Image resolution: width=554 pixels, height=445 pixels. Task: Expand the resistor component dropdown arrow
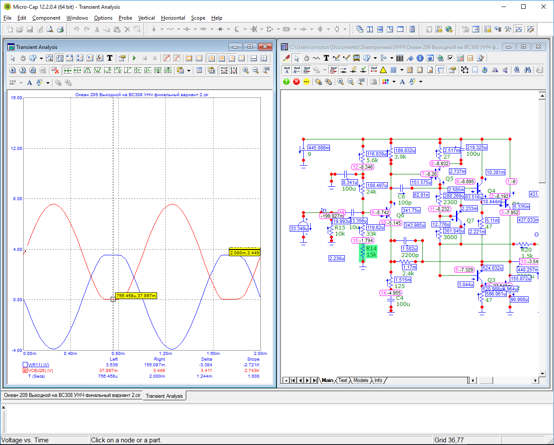(x=179, y=29)
